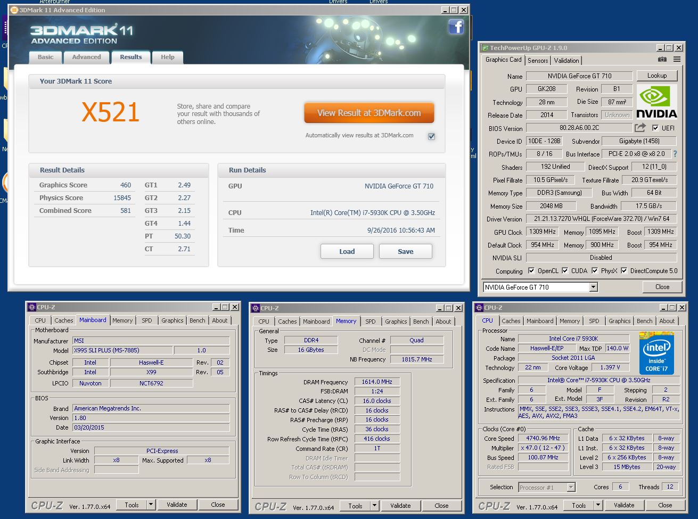
Task: Toggle the DirectCompute 5.0 checkbox
Action: tap(624, 271)
